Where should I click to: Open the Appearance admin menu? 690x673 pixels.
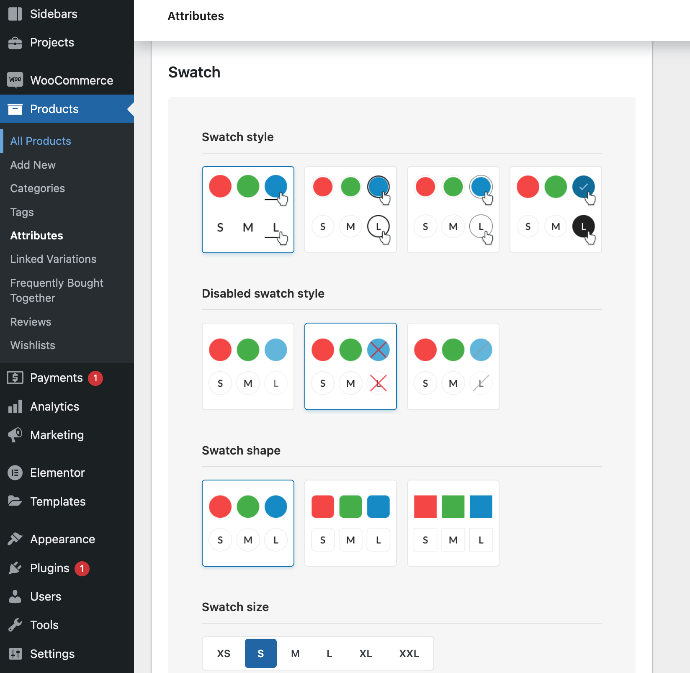click(67, 539)
